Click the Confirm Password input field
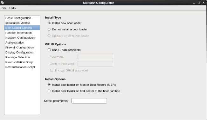This screenshot has height=120, width=207. tap(95, 64)
